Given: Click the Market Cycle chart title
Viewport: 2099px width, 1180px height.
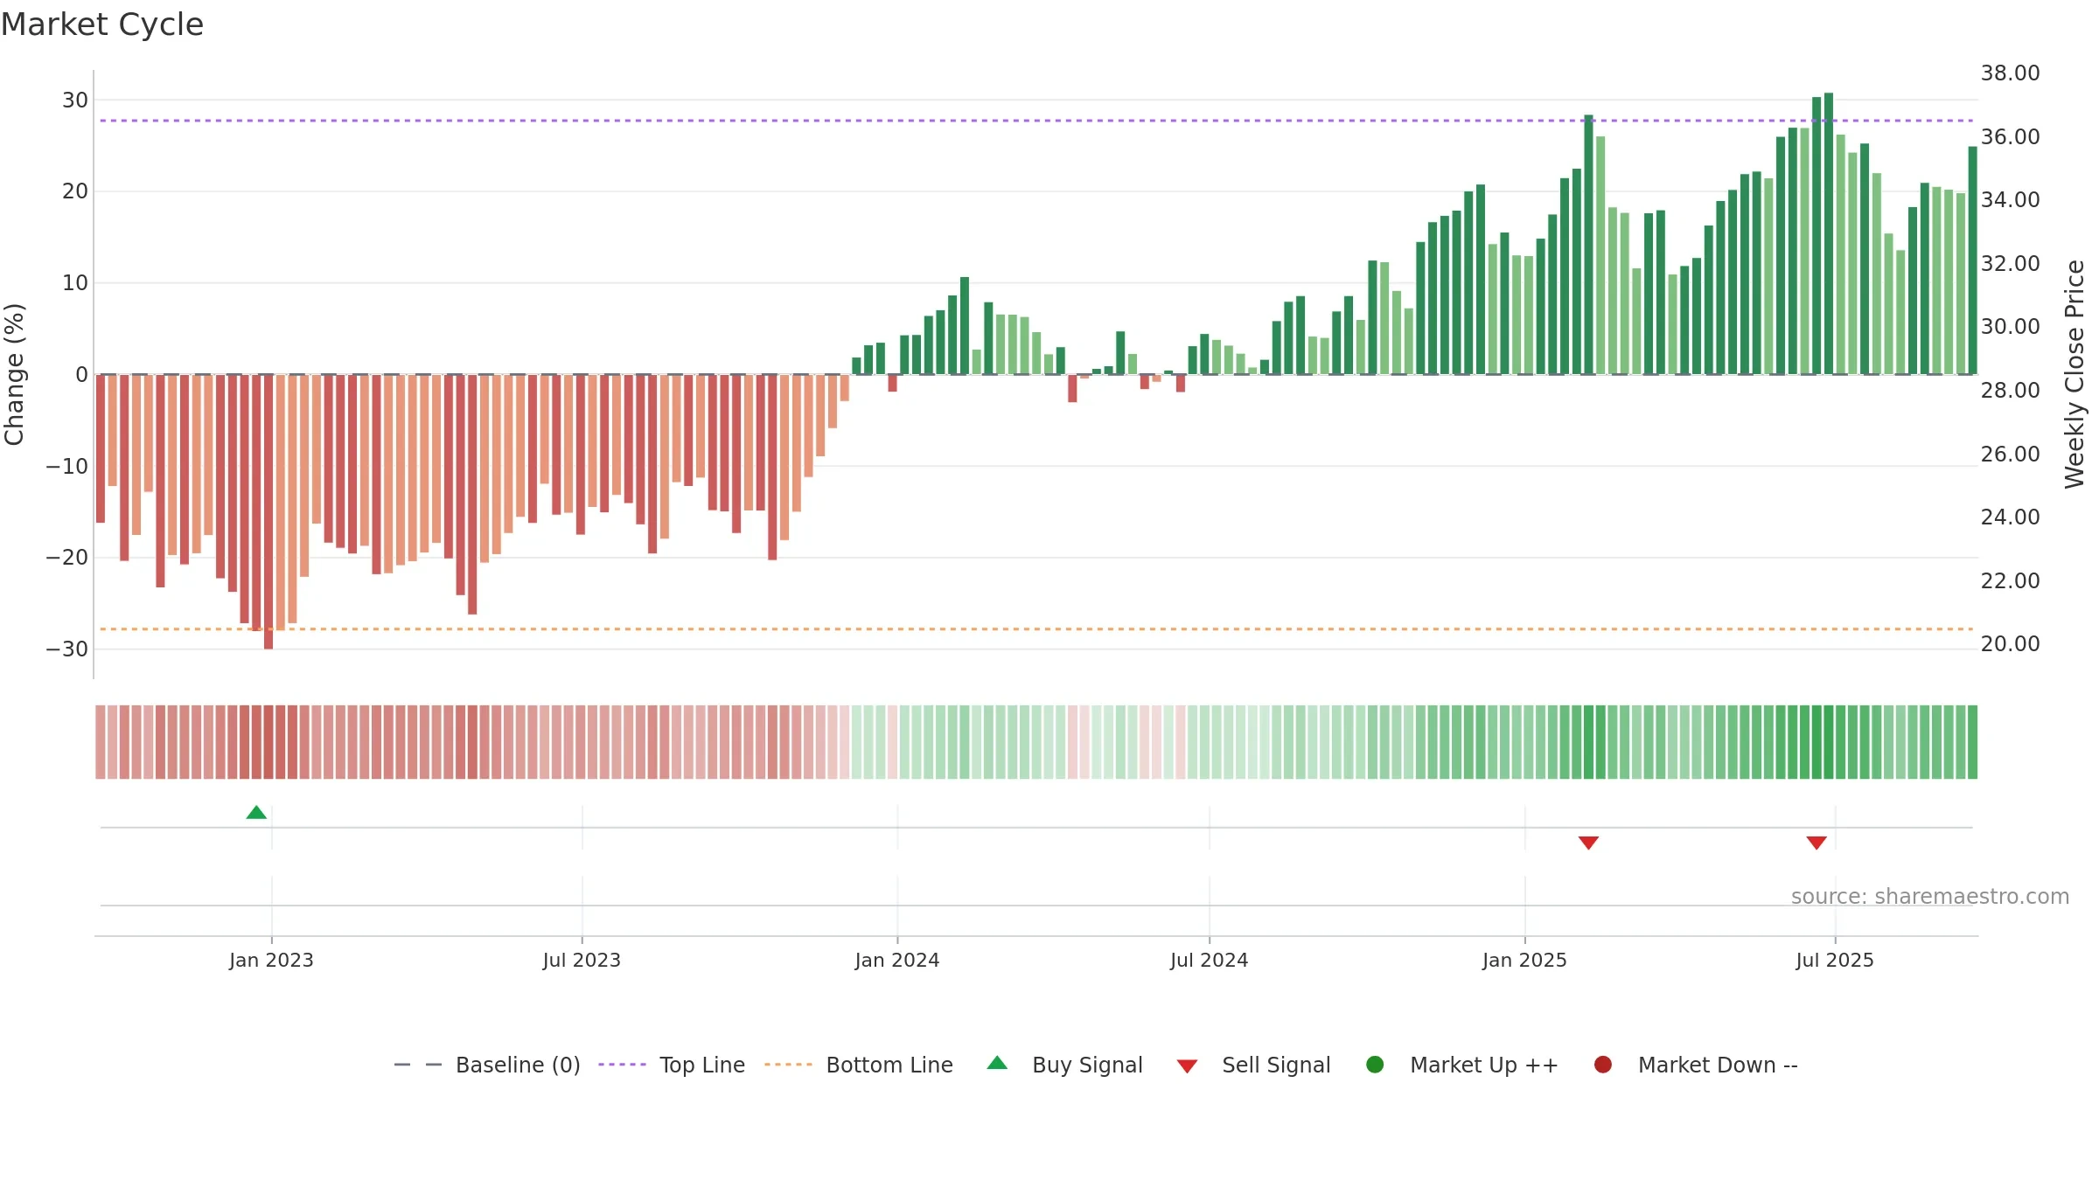Looking at the screenshot, I should pos(102,24).
